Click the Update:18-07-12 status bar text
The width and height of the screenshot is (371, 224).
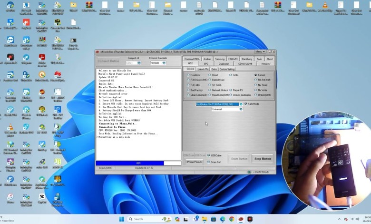(x=144, y=168)
